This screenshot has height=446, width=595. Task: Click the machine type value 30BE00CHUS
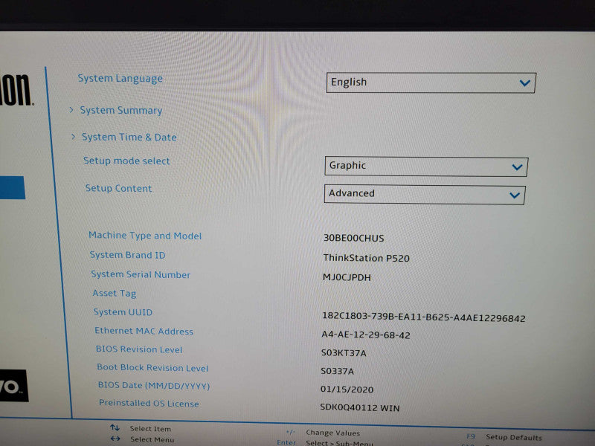[x=354, y=238]
